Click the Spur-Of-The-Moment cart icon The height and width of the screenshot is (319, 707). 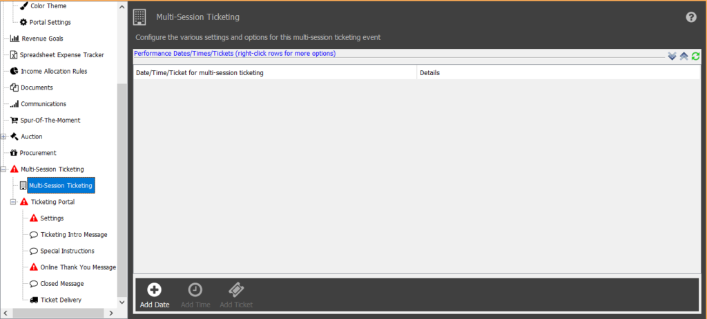pos(14,120)
